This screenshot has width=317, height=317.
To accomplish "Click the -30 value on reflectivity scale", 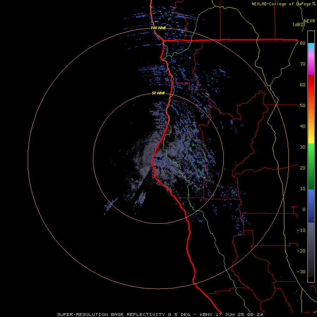I will [x=301, y=272].
